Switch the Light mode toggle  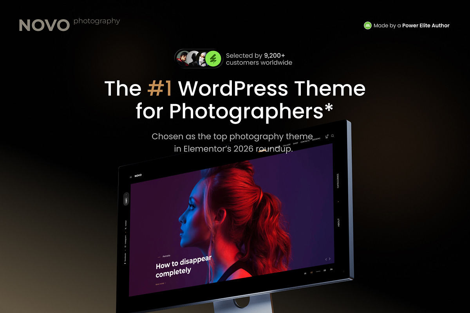[x=126, y=200]
